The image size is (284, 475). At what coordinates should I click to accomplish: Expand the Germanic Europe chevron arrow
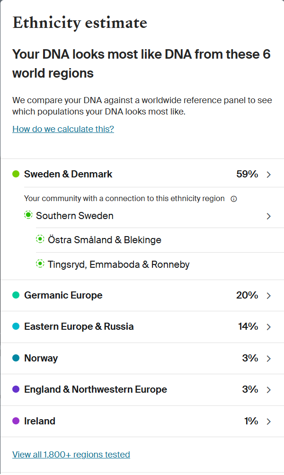268,296
